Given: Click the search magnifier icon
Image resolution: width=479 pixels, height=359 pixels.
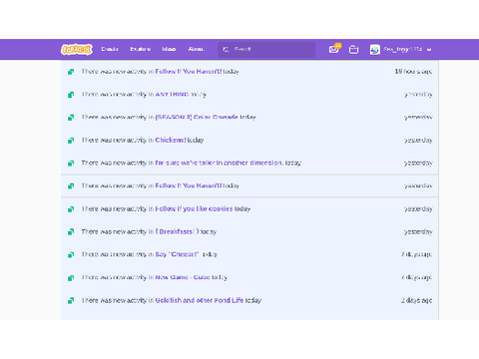Looking at the screenshot, I should [x=226, y=50].
